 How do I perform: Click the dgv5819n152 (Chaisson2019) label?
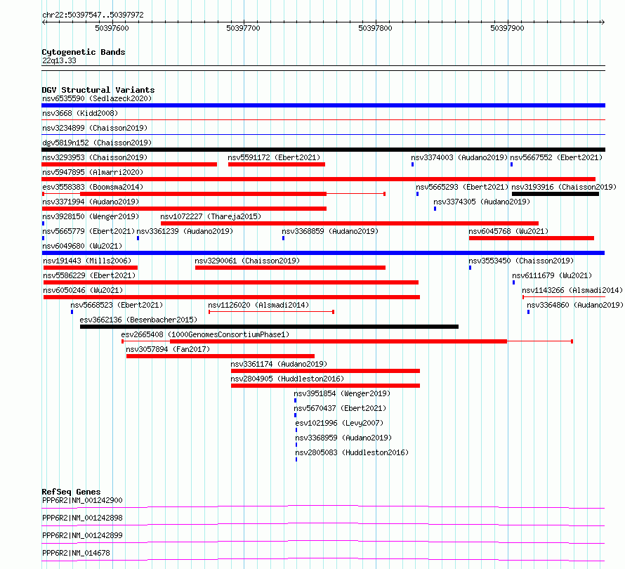tap(97, 143)
